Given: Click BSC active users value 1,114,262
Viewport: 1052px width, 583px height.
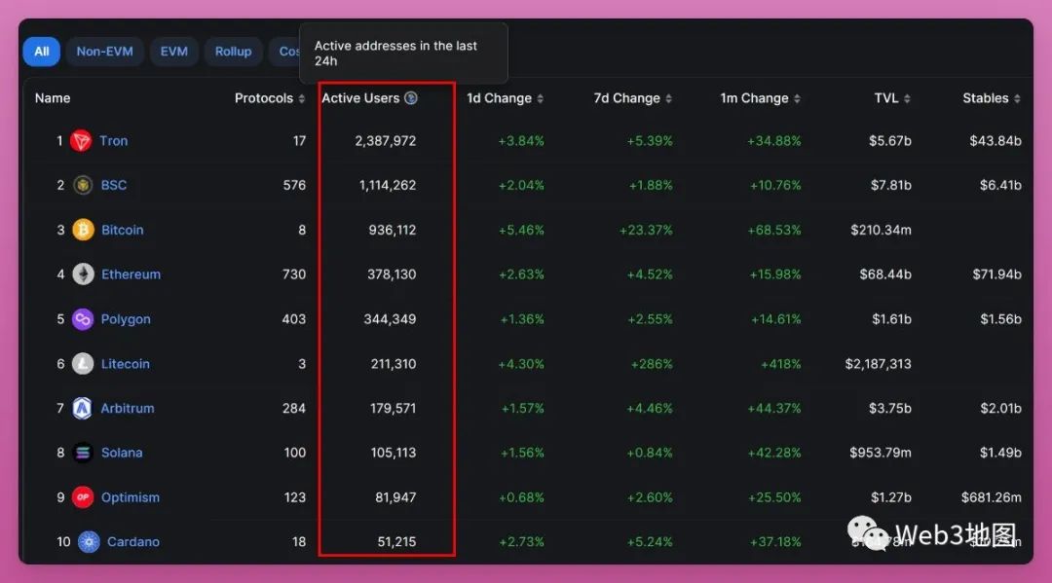Looking at the screenshot, I should click(388, 185).
